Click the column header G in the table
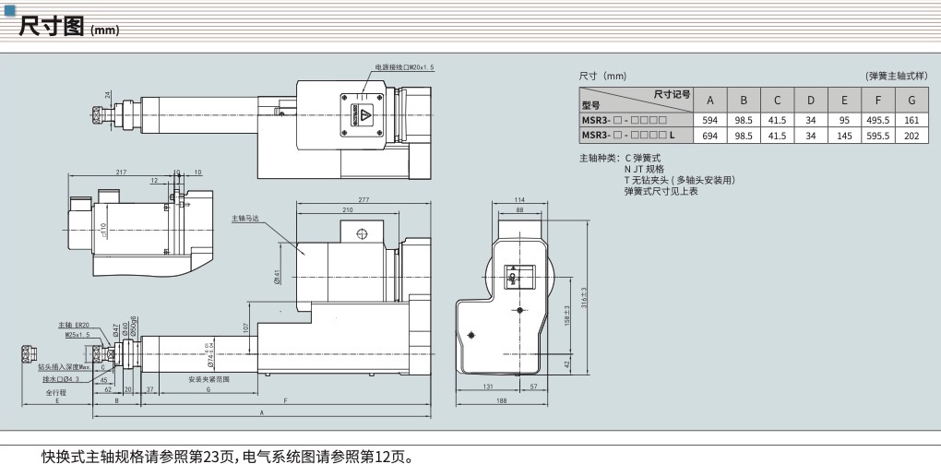The width and height of the screenshot is (941, 464). 911,101
